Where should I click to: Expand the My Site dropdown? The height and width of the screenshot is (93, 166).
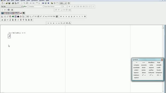tap(22, 6)
